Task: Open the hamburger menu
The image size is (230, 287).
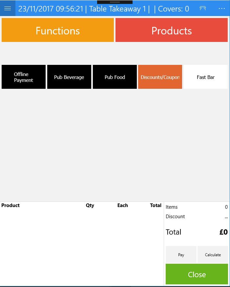Action: click(8, 9)
